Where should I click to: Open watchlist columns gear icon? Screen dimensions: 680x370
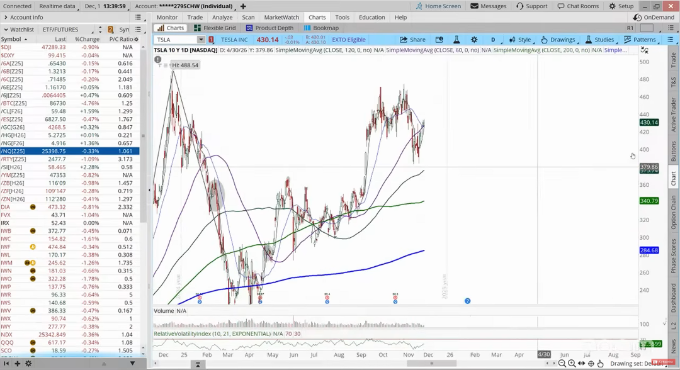click(x=136, y=39)
